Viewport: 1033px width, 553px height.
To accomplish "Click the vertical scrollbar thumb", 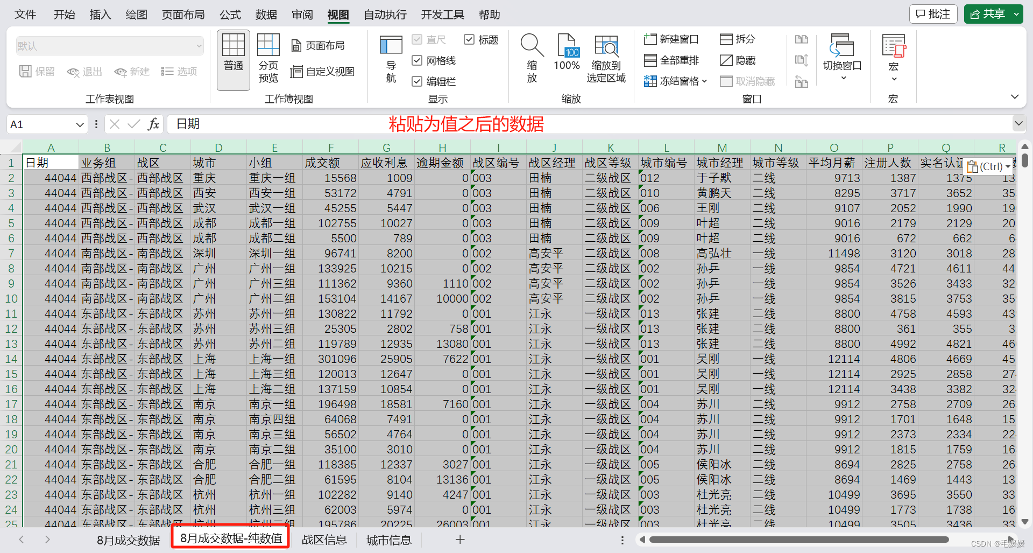I will coord(1024,160).
